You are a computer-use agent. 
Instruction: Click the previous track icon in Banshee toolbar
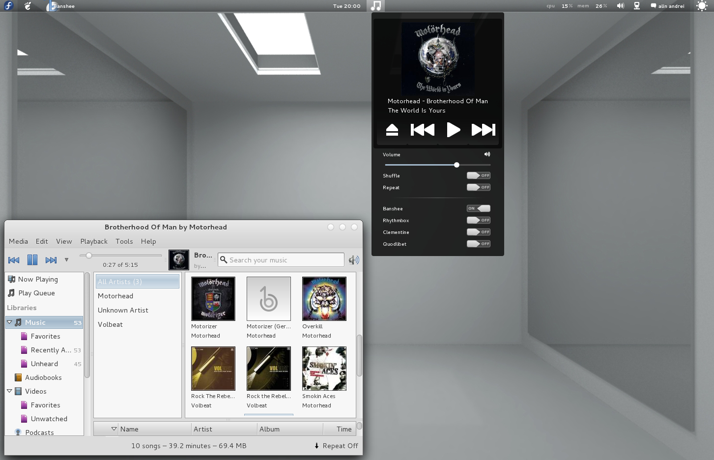coord(14,260)
